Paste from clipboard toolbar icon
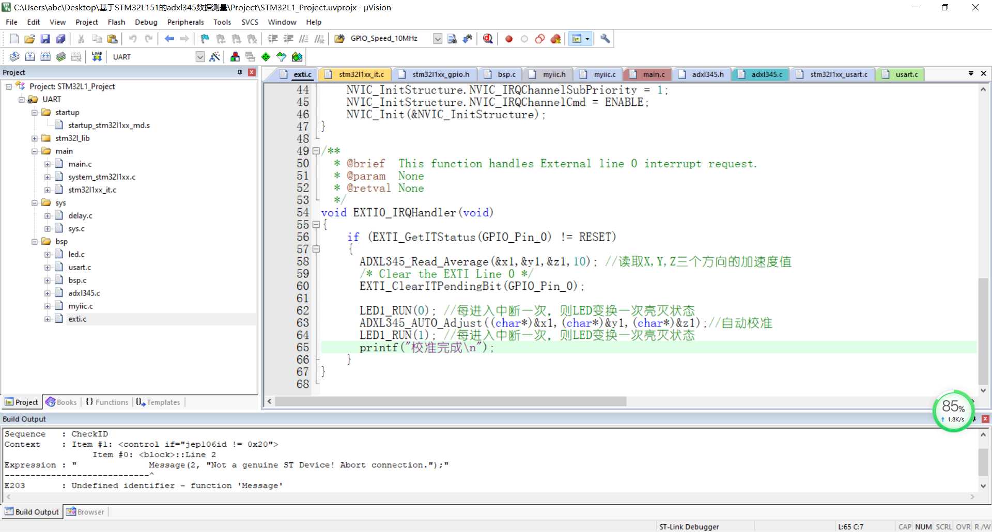The image size is (992, 532). (x=112, y=39)
